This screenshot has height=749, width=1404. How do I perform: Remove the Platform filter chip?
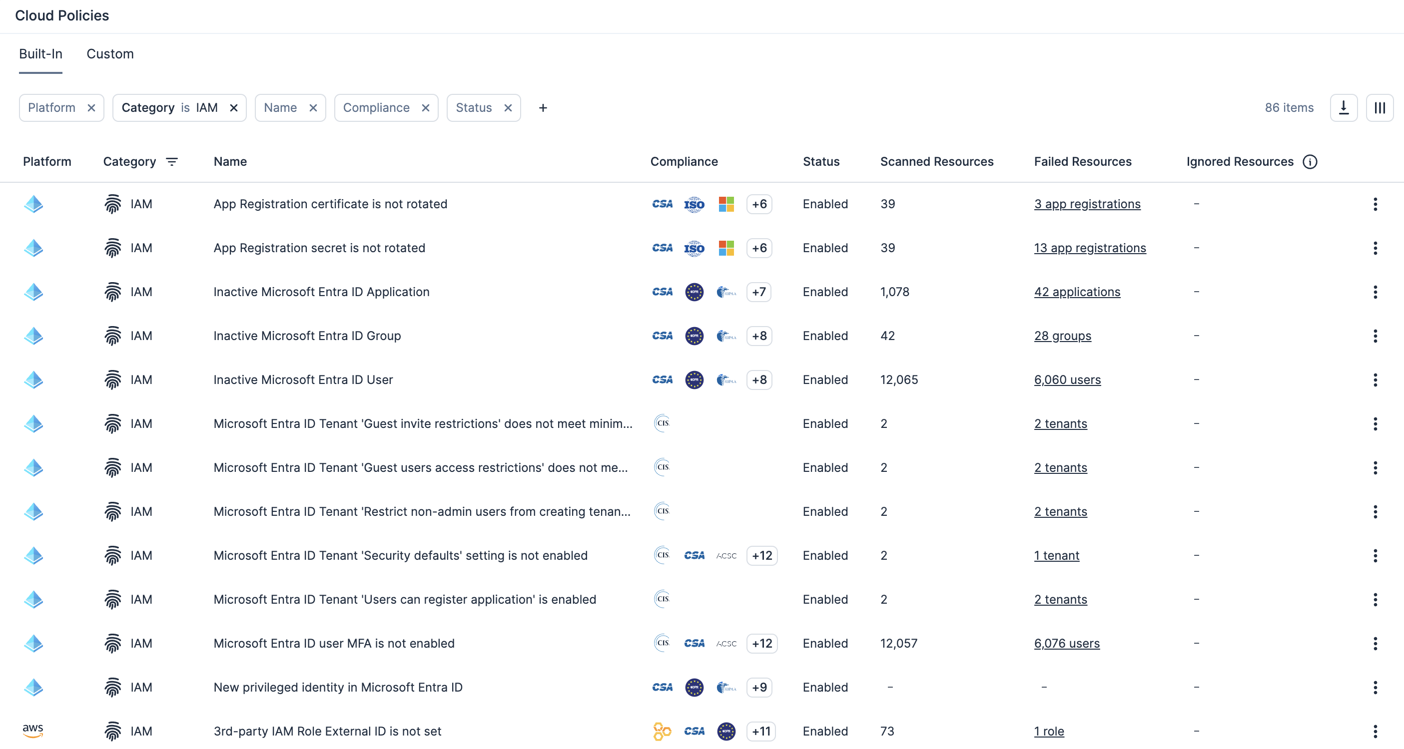91,108
